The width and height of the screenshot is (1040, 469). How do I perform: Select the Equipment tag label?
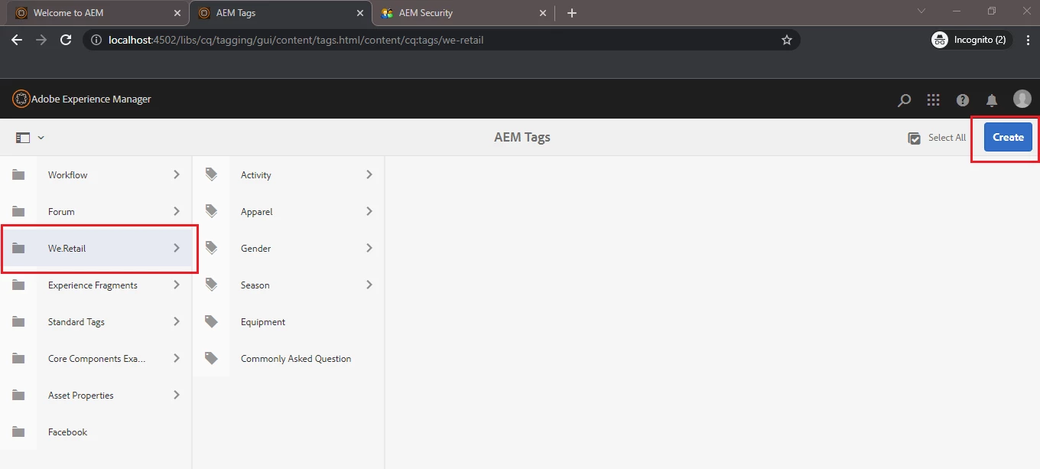pyautogui.click(x=263, y=322)
